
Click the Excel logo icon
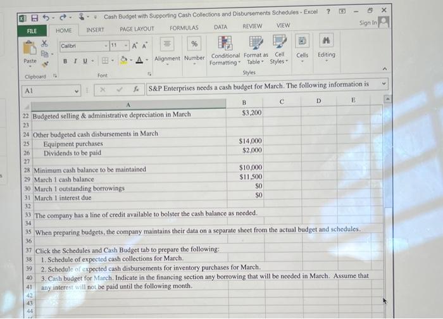coord(23,18)
